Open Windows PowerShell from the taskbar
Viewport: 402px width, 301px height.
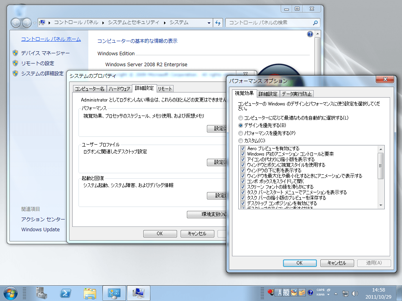[66, 293]
